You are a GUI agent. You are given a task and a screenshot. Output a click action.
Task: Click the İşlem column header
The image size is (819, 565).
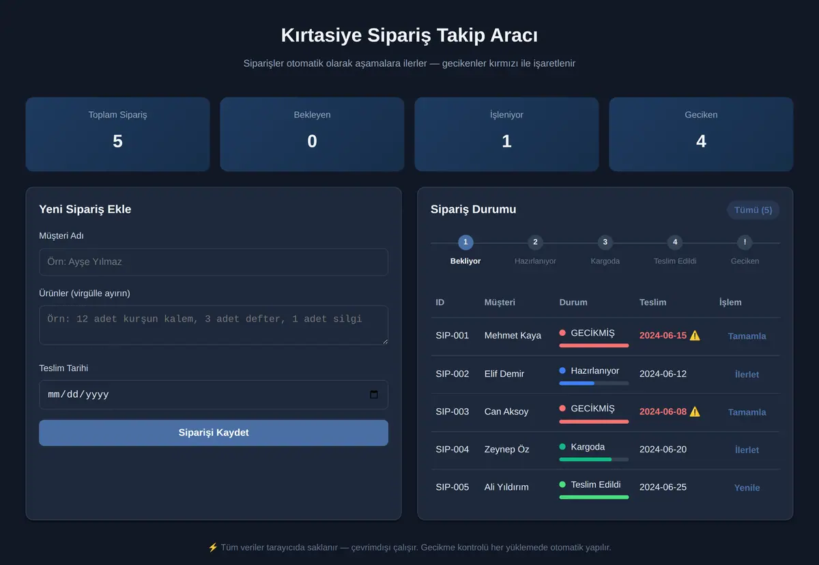coord(730,302)
